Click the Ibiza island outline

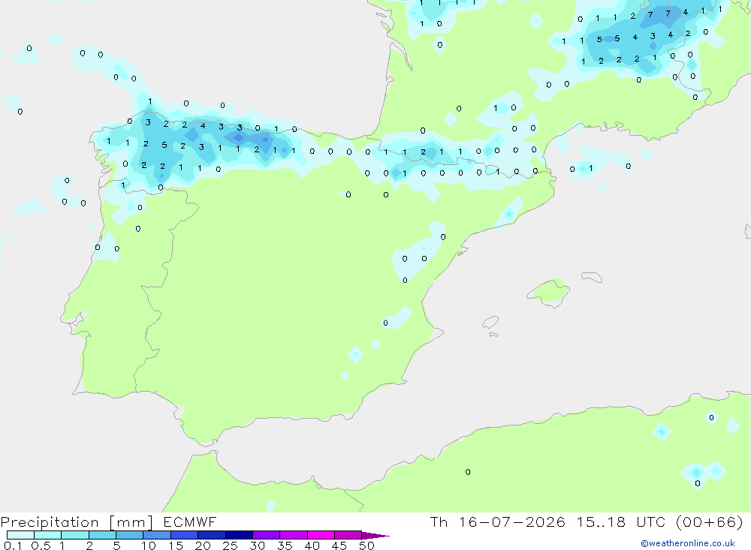[490, 323]
